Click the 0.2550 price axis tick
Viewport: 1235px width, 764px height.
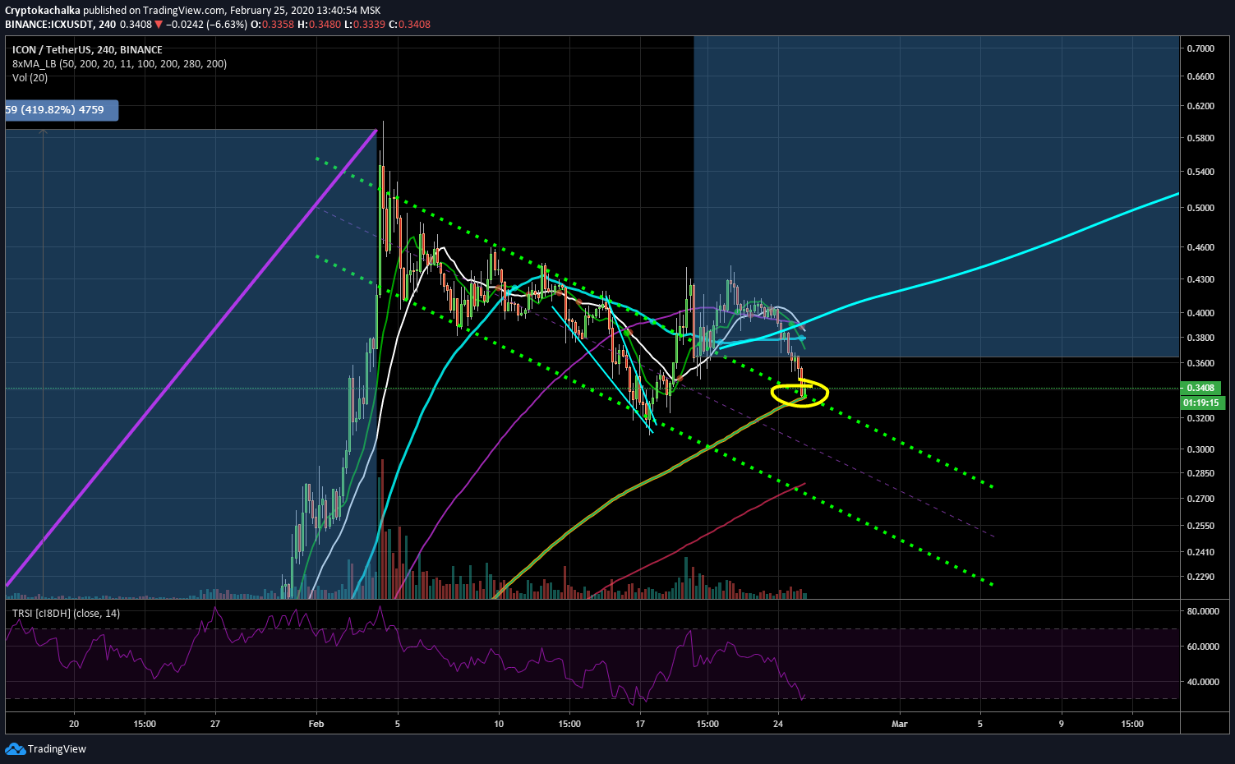point(1200,526)
